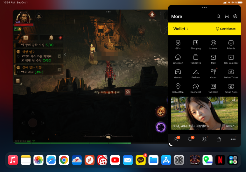This screenshot has height=172, width=246.
Task: Switch to KakaoTalk Friends tab
Action: [176, 139]
